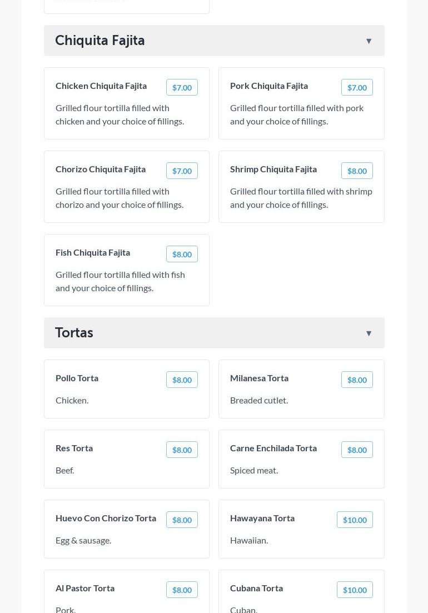Select the Chicken Chiquita Fajita $7.00 price
The height and width of the screenshot is (613, 428).
click(x=182, y=88)
